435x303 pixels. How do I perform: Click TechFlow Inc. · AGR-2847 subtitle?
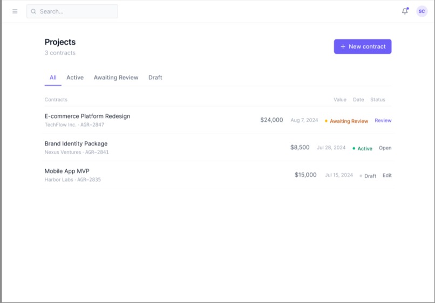(74, 125)
